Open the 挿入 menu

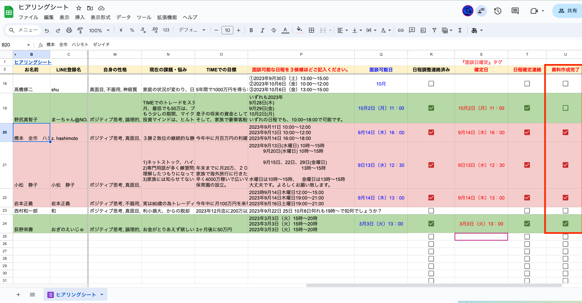tap(80, 17)
